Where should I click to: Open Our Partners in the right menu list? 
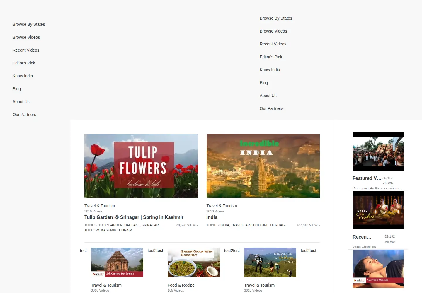pyautogui.click(x=271, y=108)
